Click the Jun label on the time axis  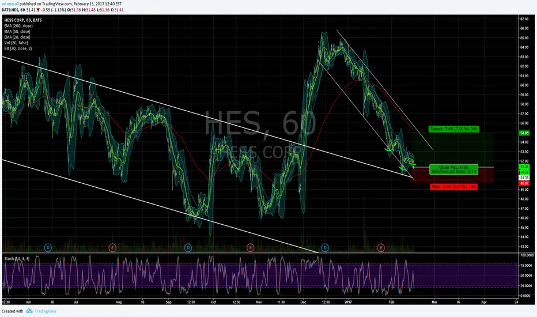point(28,302)
